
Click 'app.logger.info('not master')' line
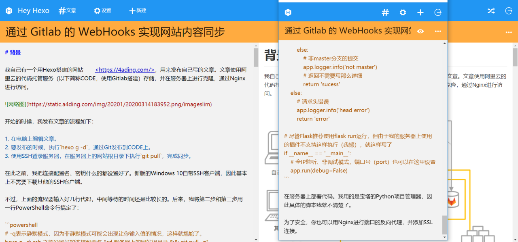pos(340,67)
